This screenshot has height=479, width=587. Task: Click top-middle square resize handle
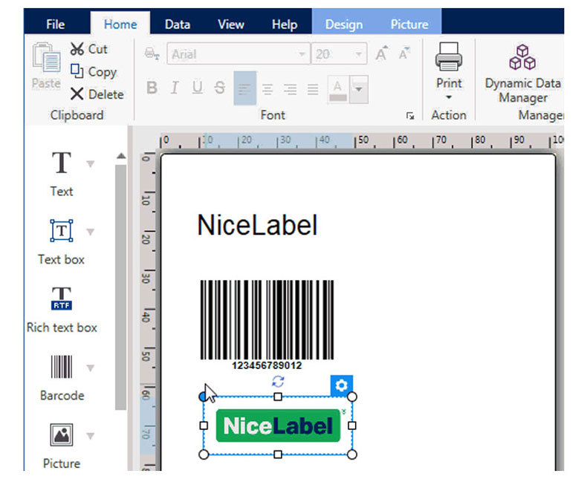tap(278, 397)
